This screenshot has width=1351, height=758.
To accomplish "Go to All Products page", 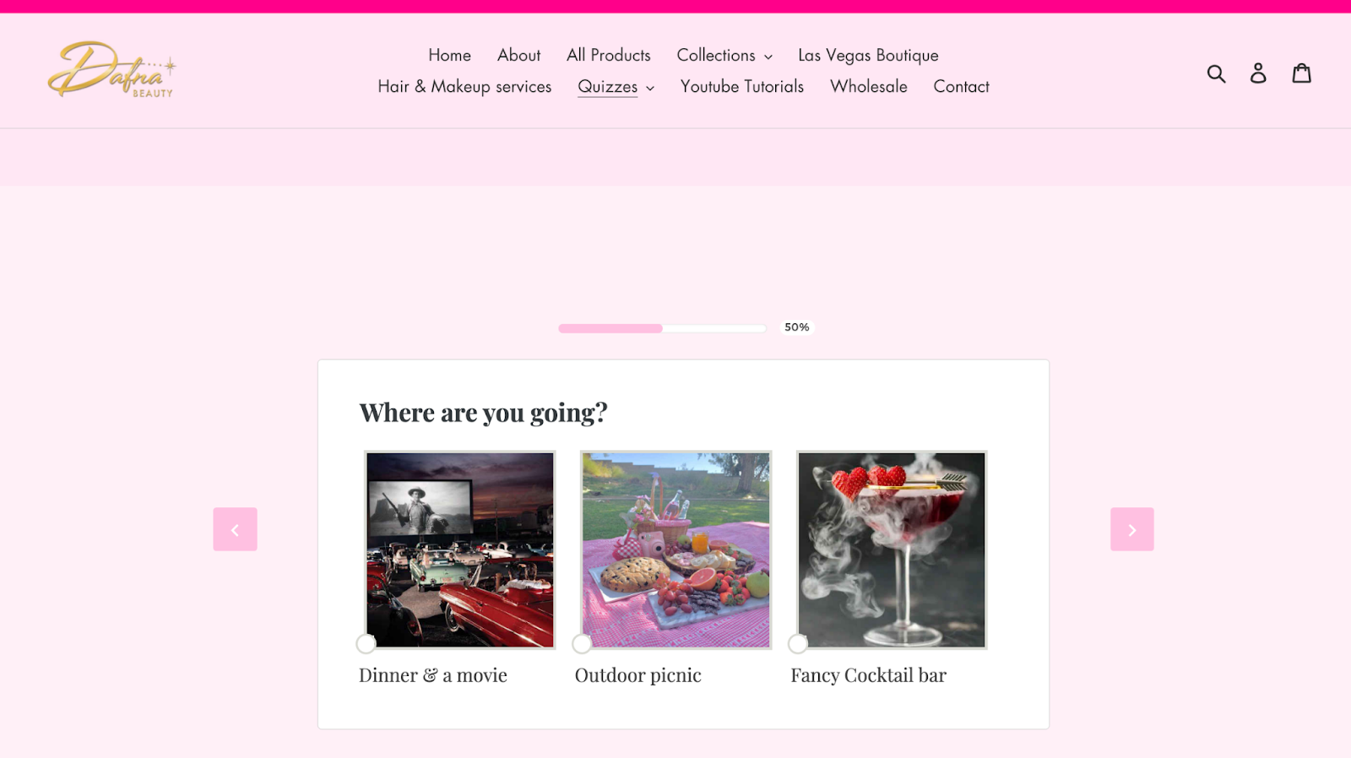I will pos(609,55).
